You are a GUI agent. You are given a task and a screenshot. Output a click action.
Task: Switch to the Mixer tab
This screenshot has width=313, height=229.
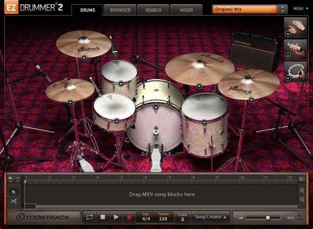186,10
